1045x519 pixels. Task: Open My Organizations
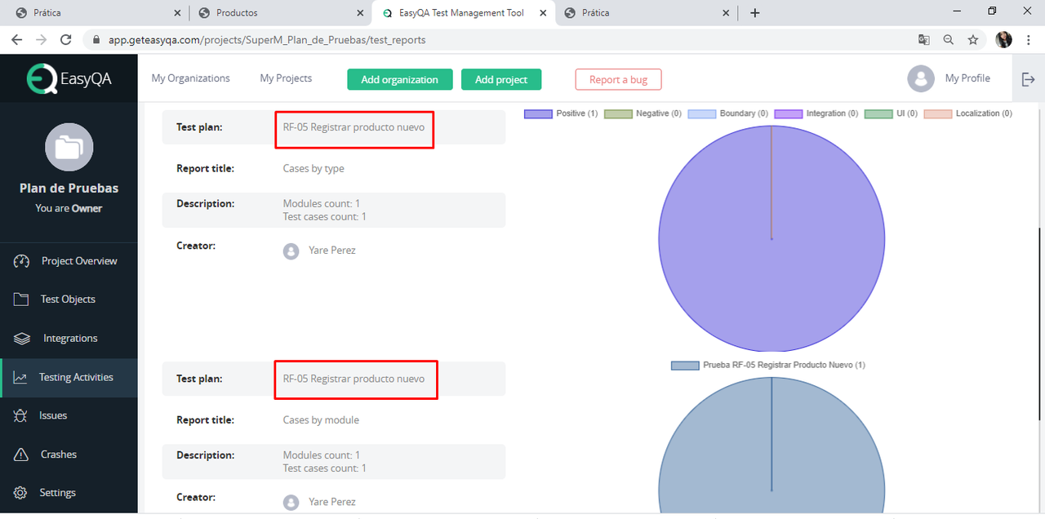[x=190, y=78]
